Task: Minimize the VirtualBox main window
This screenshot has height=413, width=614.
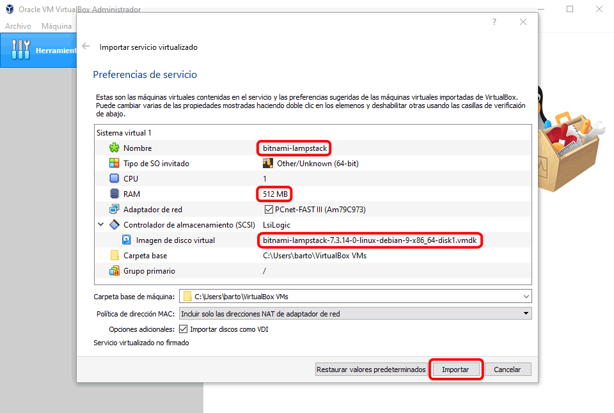Action: (x=541, y=8)
